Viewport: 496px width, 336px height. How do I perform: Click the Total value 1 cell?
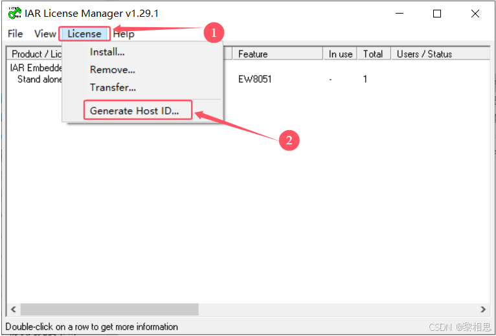click(x=365, y=79)
